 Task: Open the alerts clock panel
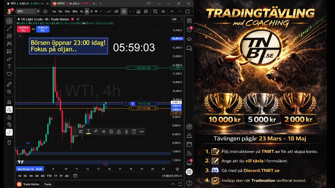pos(189,30)
